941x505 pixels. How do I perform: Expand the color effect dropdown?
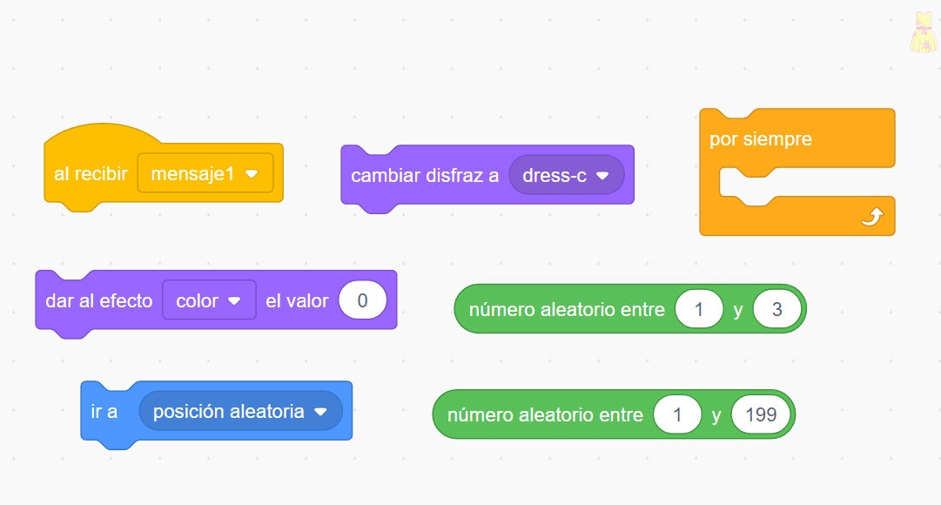point(209,300)
